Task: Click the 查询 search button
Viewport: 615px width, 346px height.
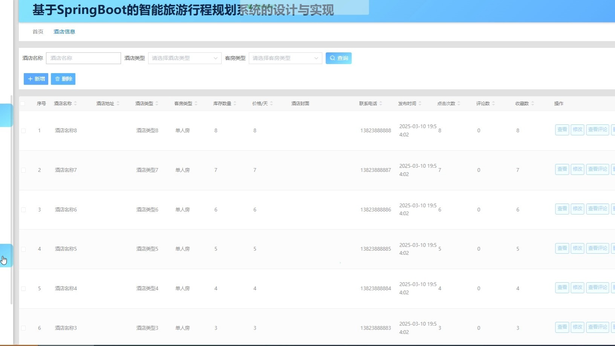Action: (338, 58)
